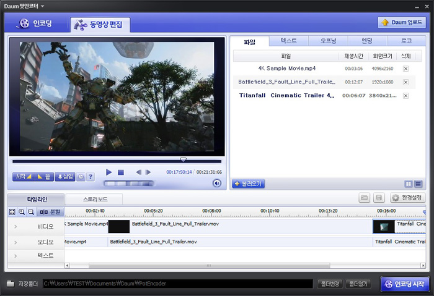Click the preview seek bar handle
The image size is (434, 296).
[183, 159]
